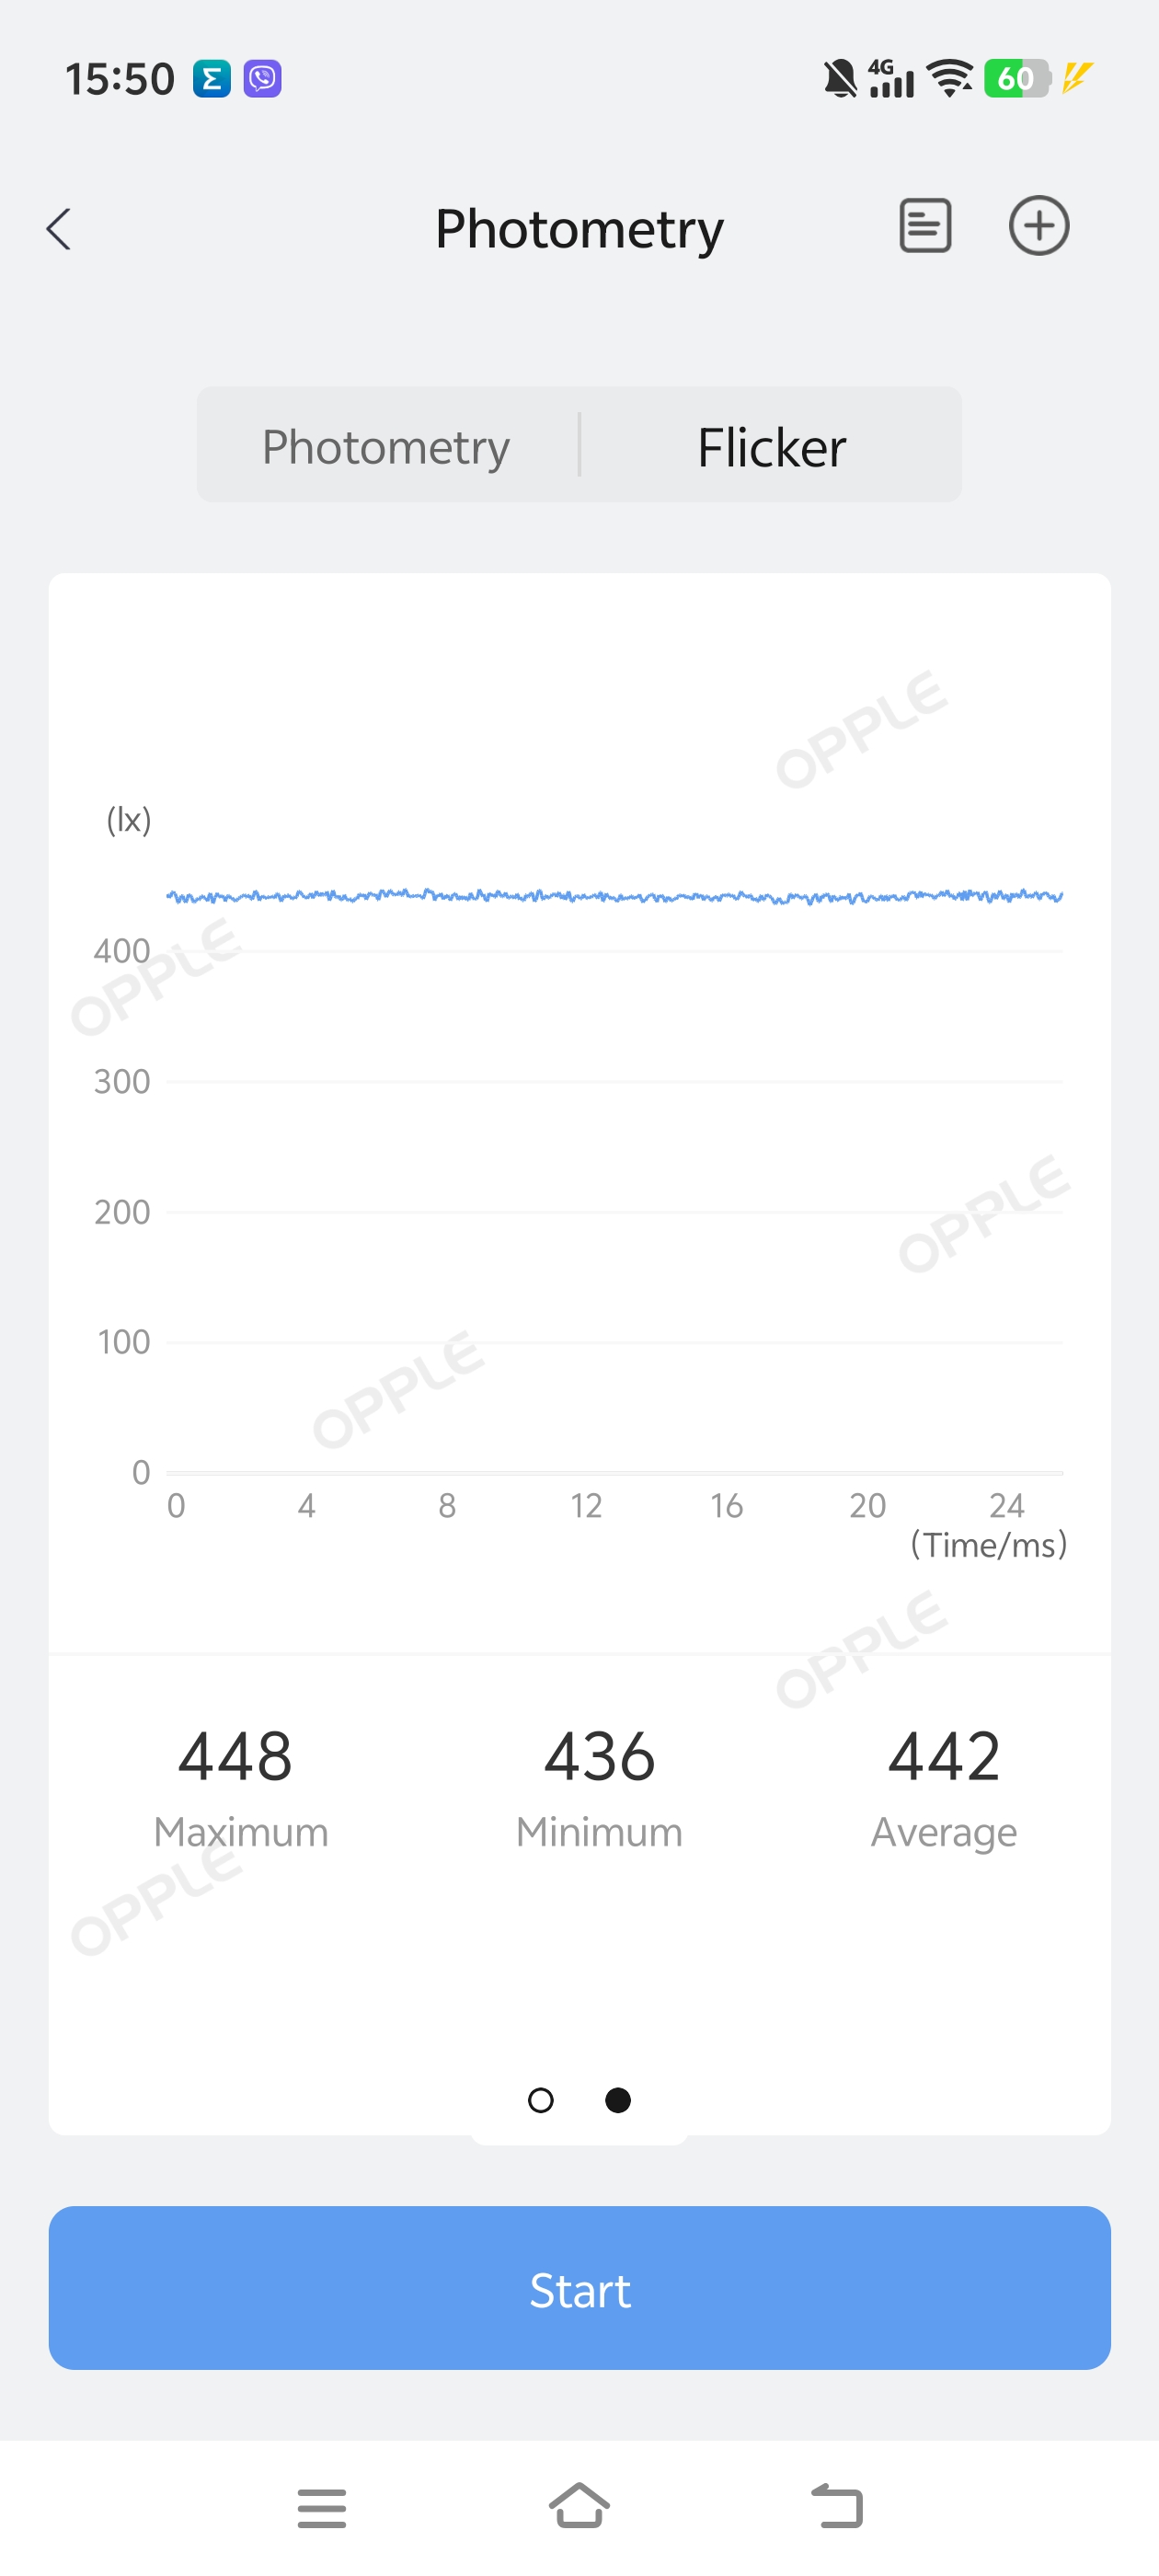1159x2576 pixels.
Task: Select the first page indicator dot
Action: [x=540, y=2100]
